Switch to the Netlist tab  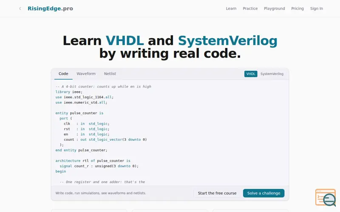click(110, 74)
